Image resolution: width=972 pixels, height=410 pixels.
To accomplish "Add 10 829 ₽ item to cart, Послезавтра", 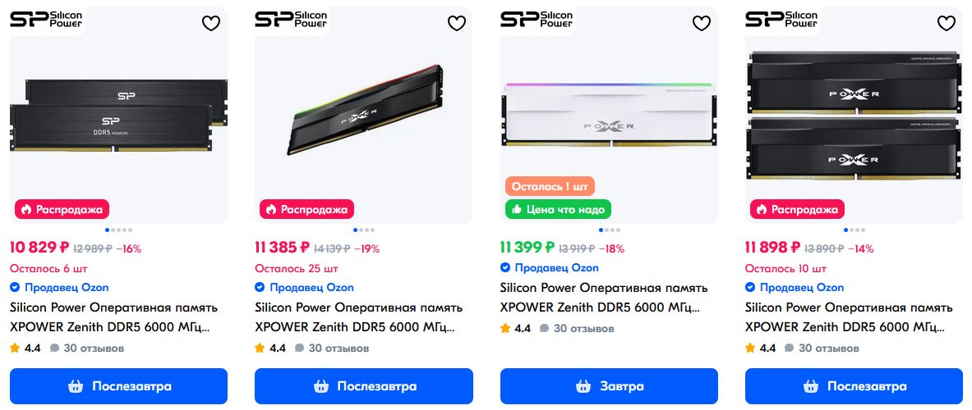I will click(x=118, y=386).
